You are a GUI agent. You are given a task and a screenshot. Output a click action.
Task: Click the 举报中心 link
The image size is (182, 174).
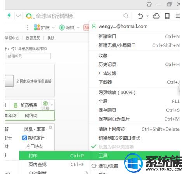(x=12, y=38)
